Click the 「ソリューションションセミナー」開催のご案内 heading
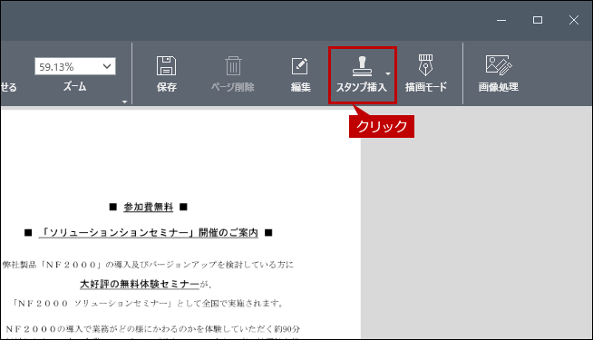This screenshot has height=340, width=593. click(149, 232)
